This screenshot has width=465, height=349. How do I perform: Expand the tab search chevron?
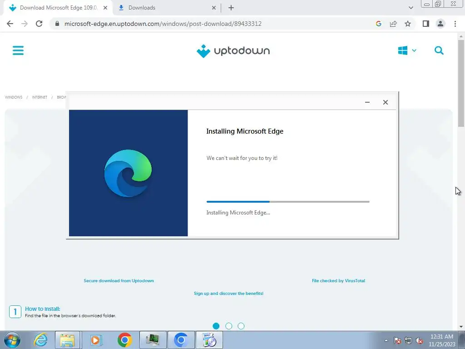coord(411,8)
